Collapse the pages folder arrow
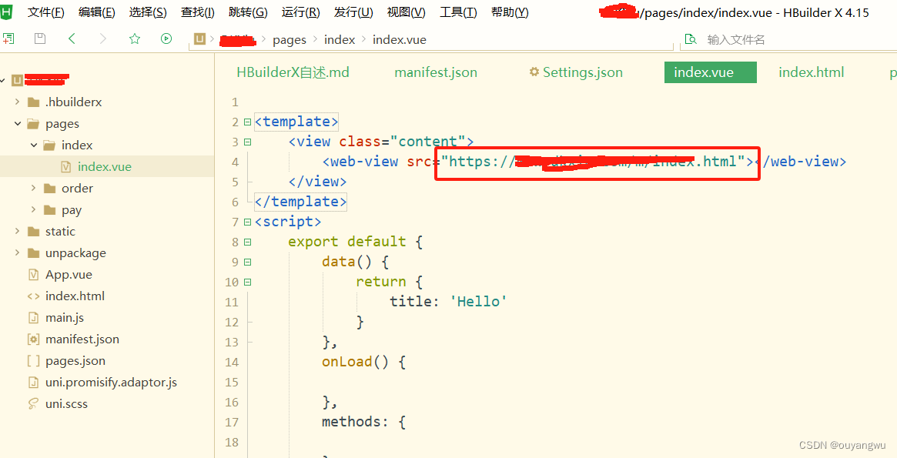Screen dimensions: 897x458 click(x=17, y=123)
